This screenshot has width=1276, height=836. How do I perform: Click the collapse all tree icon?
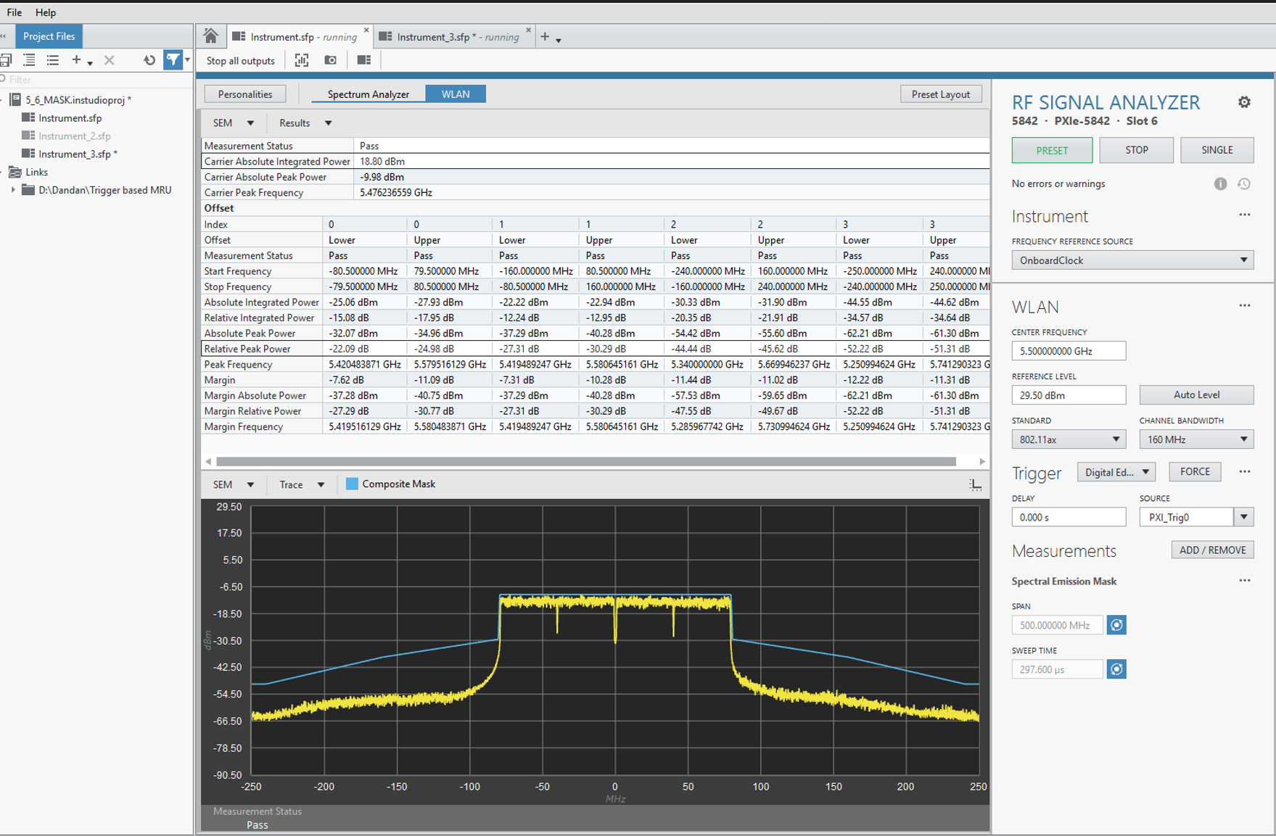[x=29, y=60]
